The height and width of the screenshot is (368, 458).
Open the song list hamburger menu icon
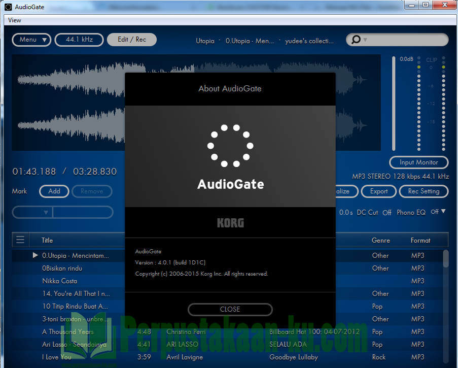(20, 240)
